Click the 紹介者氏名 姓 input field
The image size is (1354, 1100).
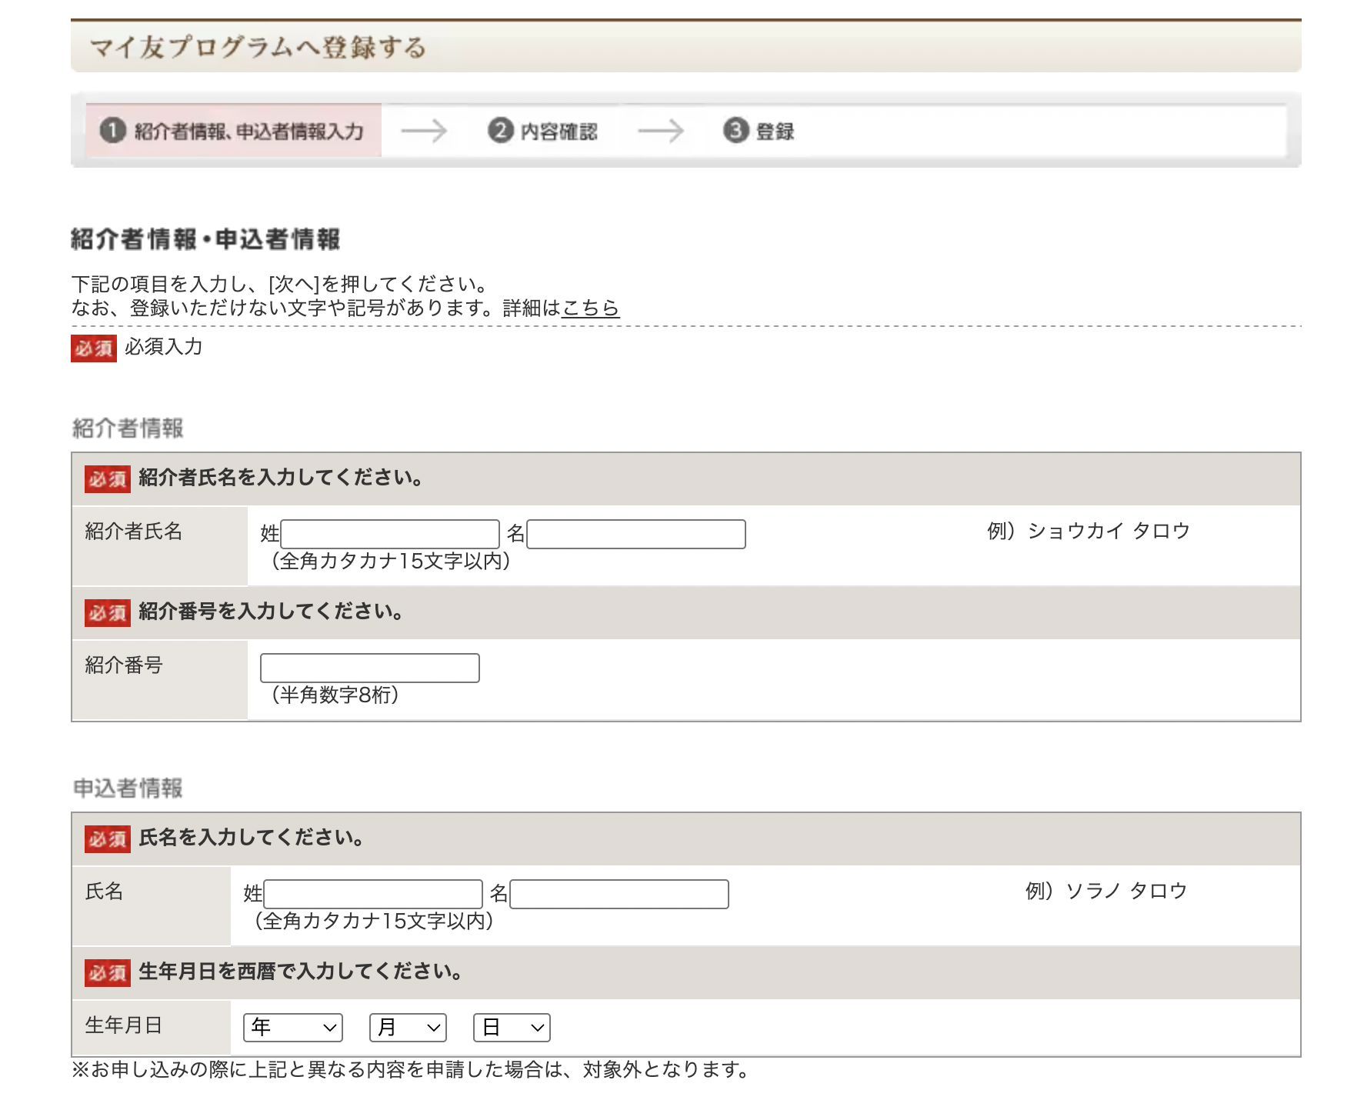pyautogui.click(x=390, y=534)
